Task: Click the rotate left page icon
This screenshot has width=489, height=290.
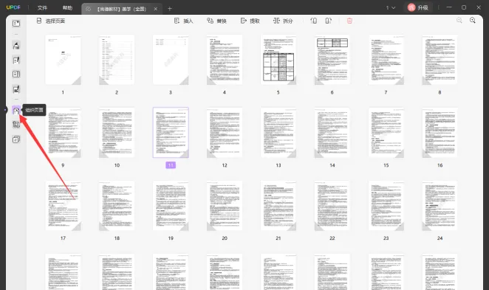Action: point(314,21)
